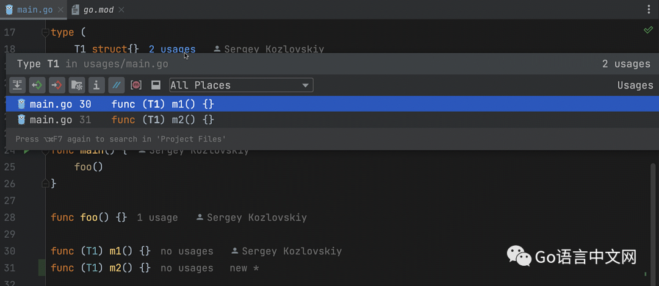The width and height of the screenshot is (659, 286).
Task: Click the green checkmark inspection icon
Action: pos(648,30)
